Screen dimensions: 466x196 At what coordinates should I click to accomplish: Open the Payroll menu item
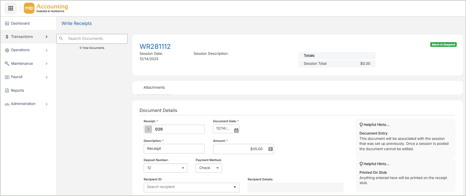tap(17, 77)
